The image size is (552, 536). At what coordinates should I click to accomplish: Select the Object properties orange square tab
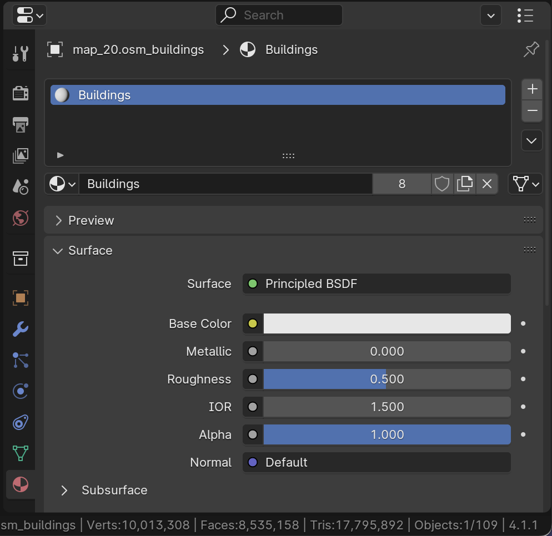click(21, 298)
